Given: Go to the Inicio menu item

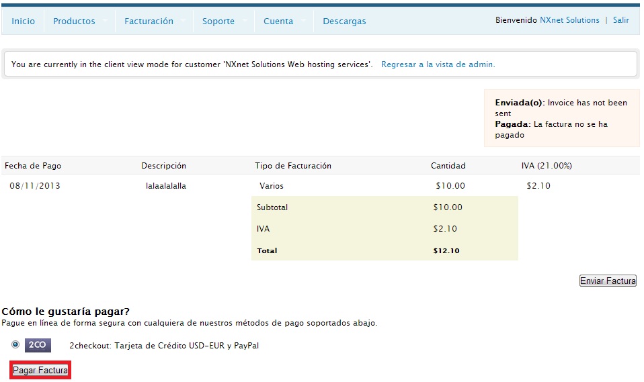Looking at the screenshot, I should pyautogui.click(x=23, y=21).
